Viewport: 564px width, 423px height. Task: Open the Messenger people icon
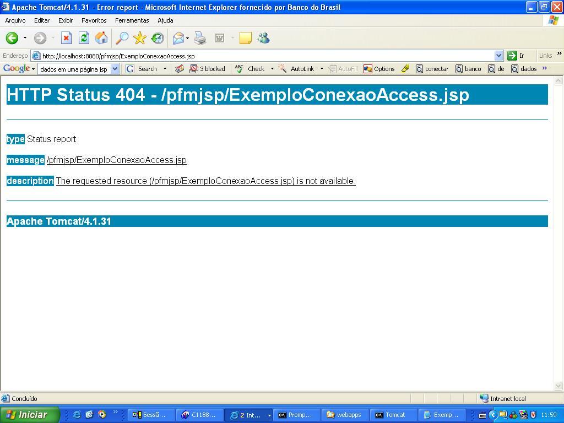click(x=263, y=38)
